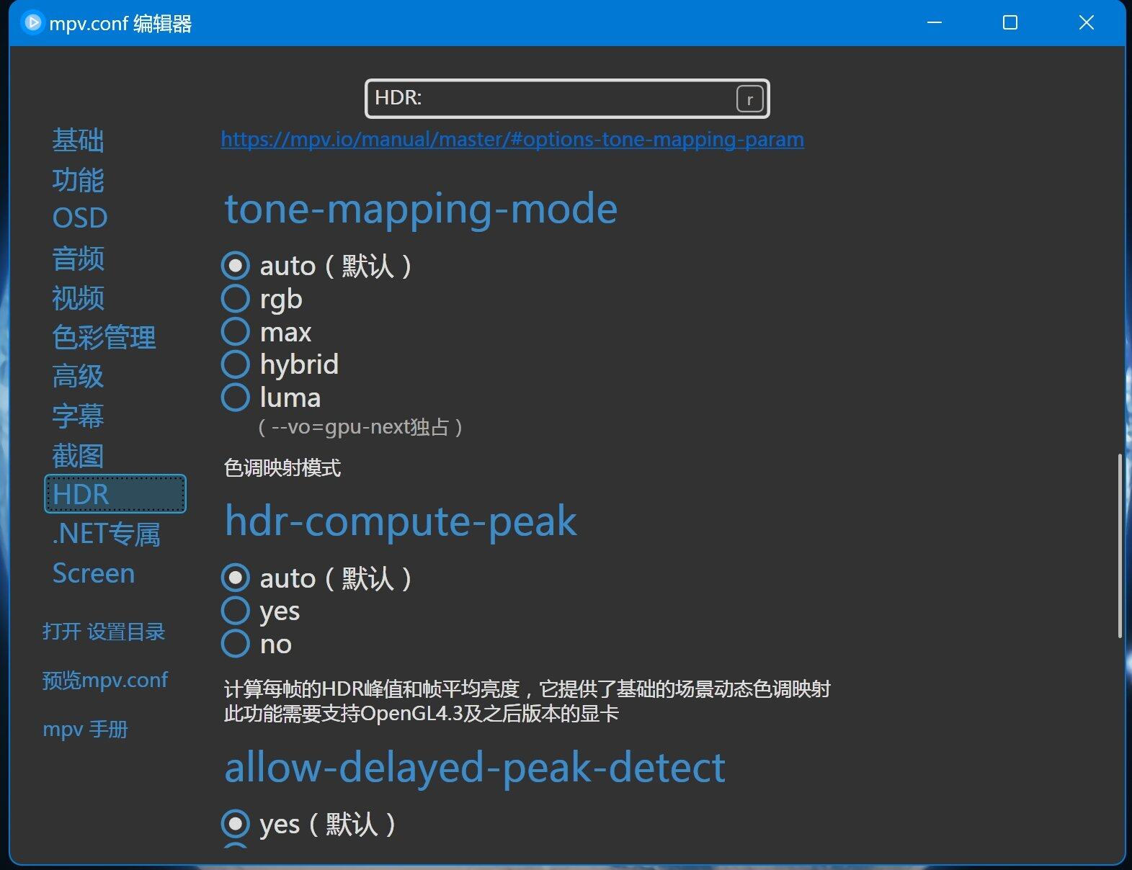Switch to the 截图 section

(78, 455)
